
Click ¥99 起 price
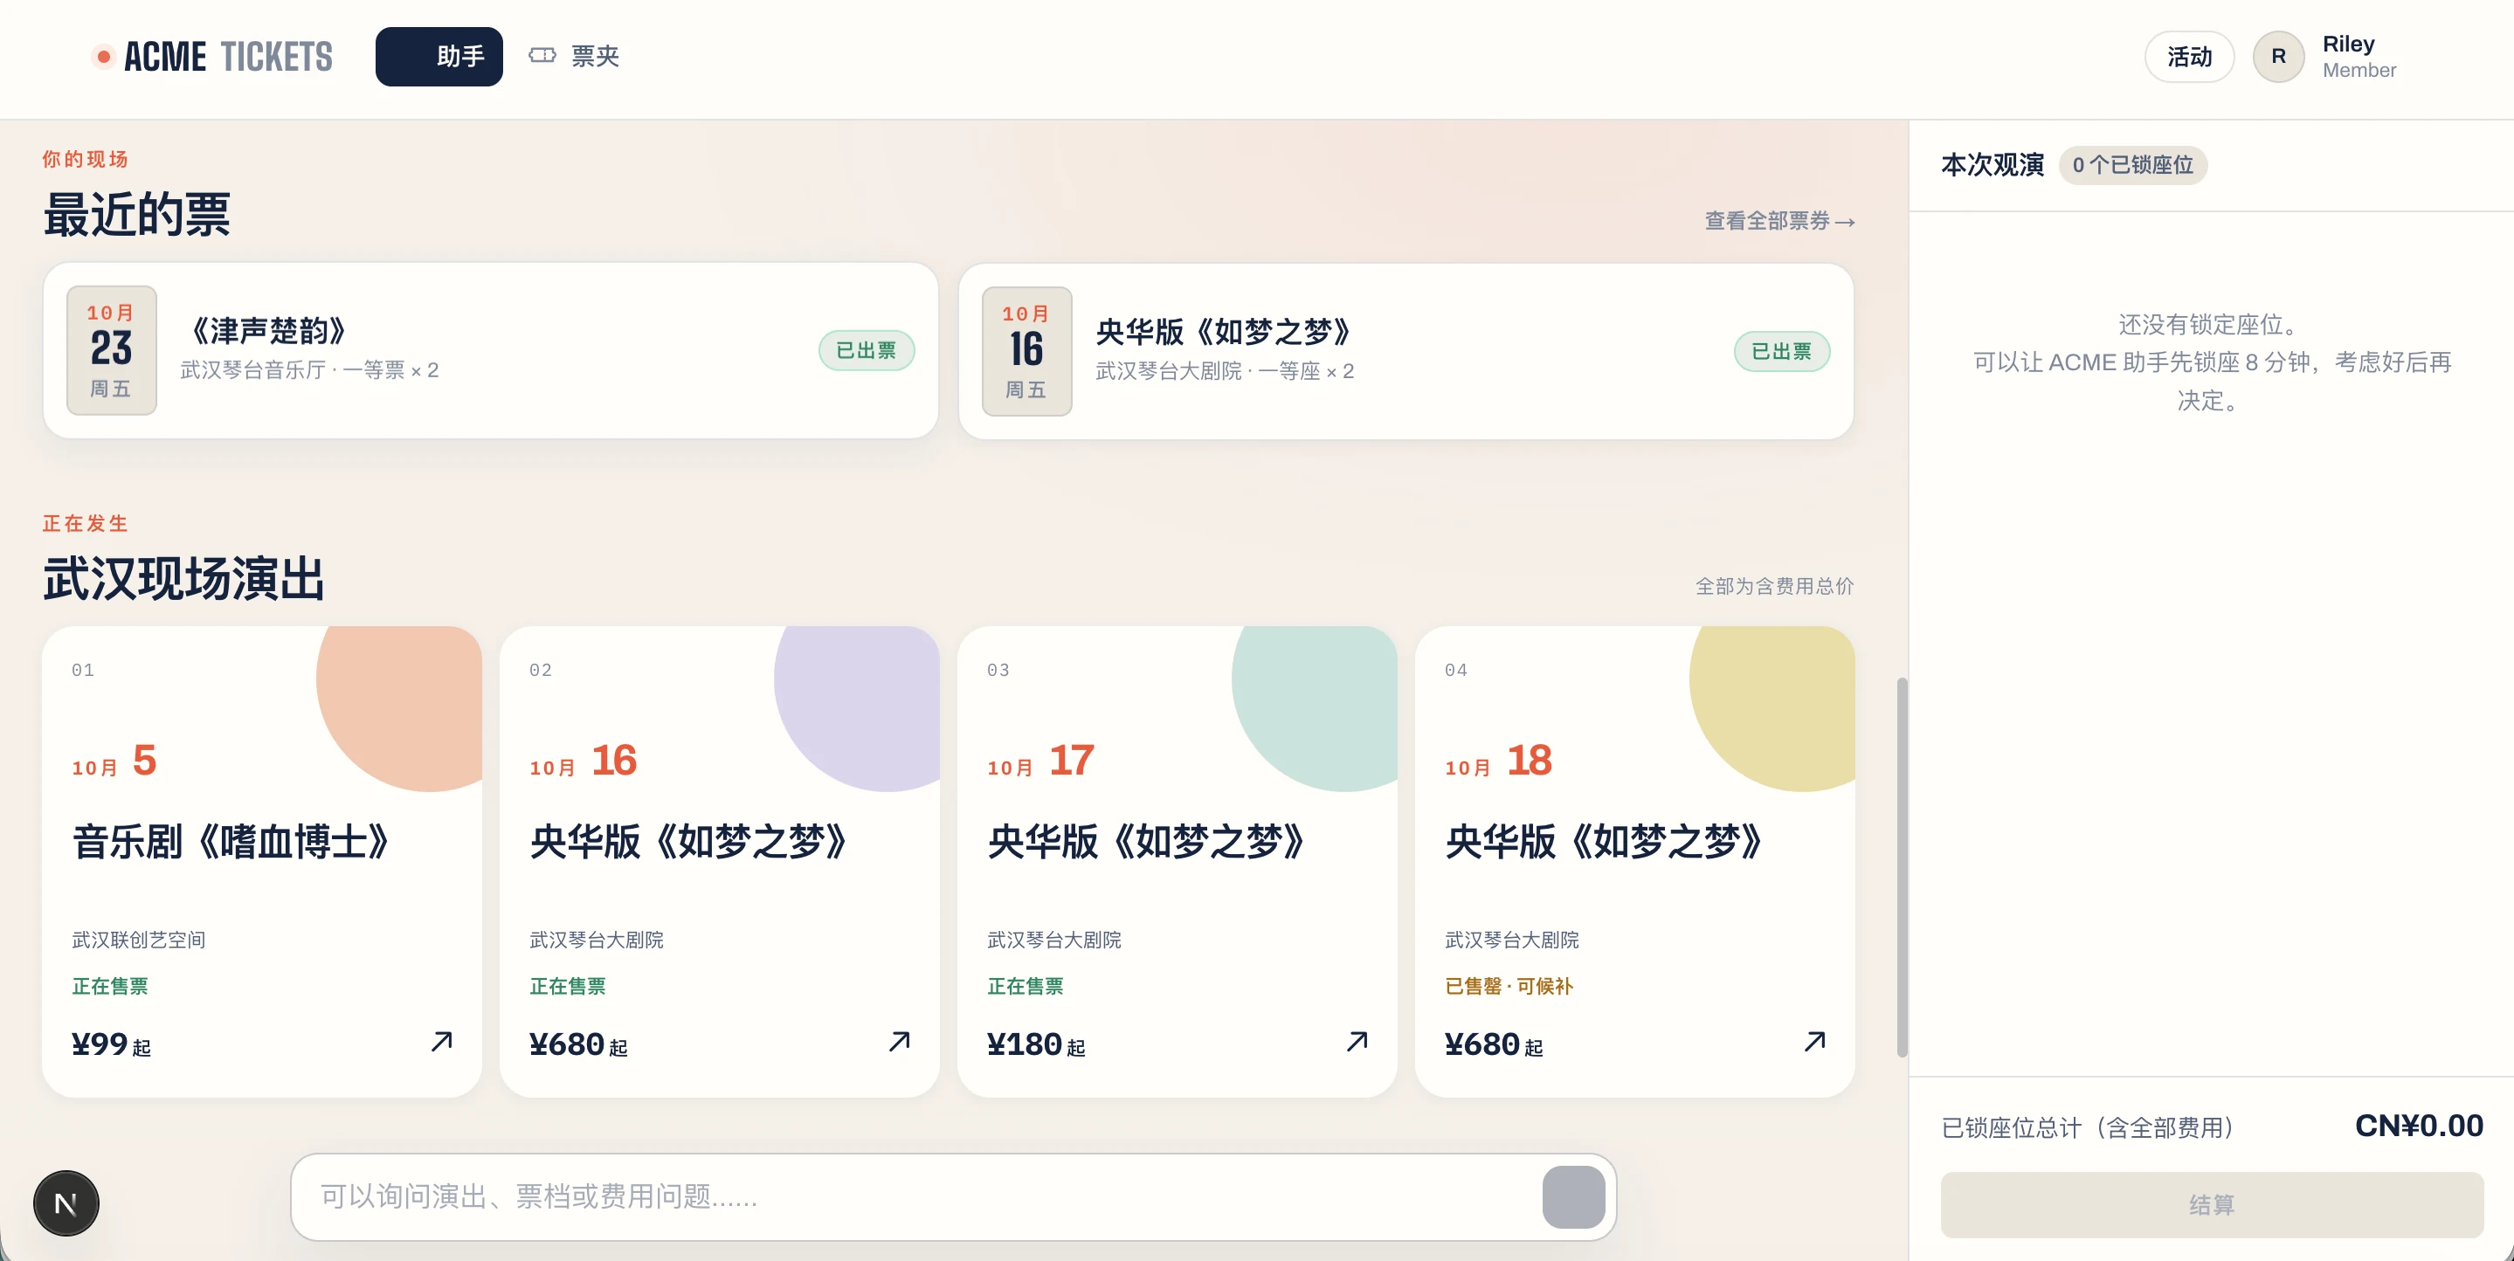[x=111, y=1044]
